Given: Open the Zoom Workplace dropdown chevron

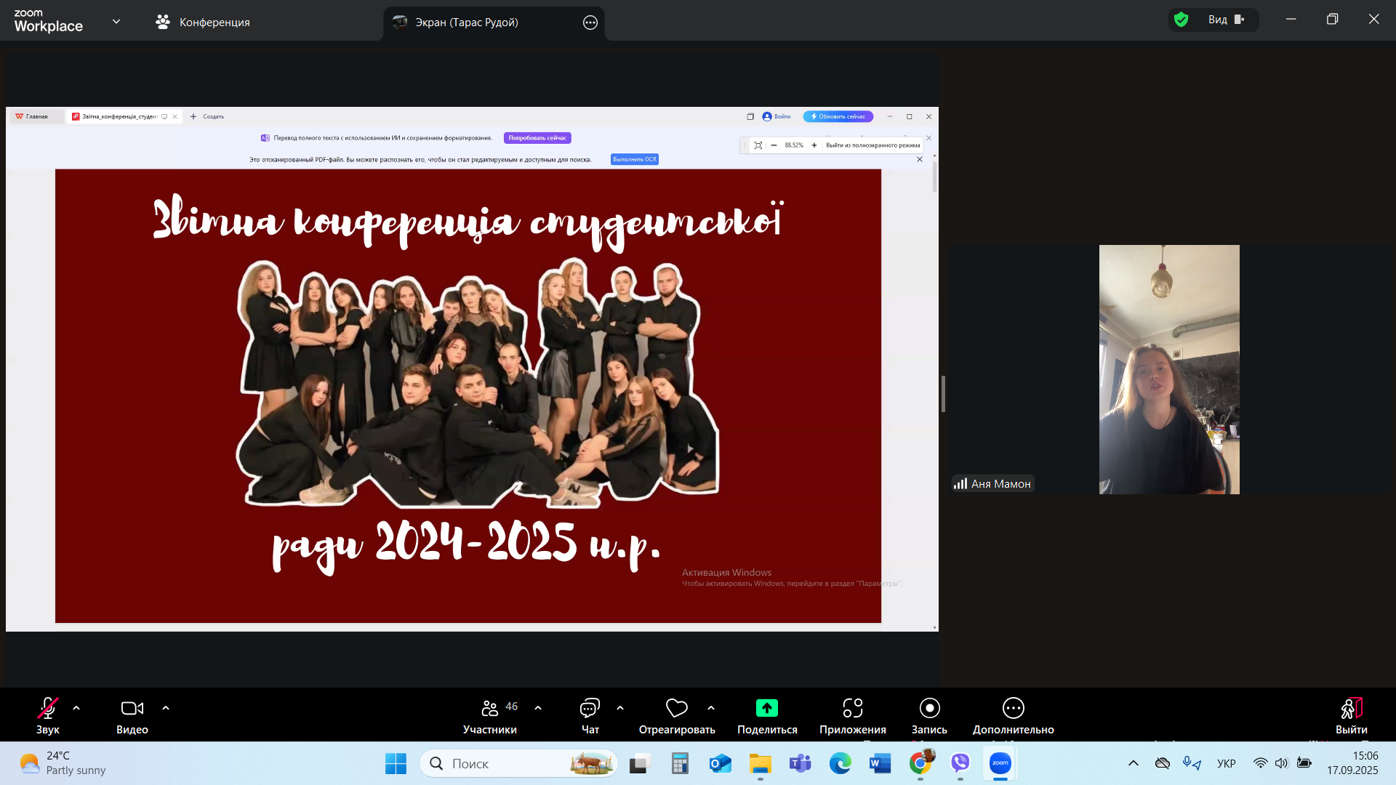Looking at the screenshot, I should [x=116, y=21].
